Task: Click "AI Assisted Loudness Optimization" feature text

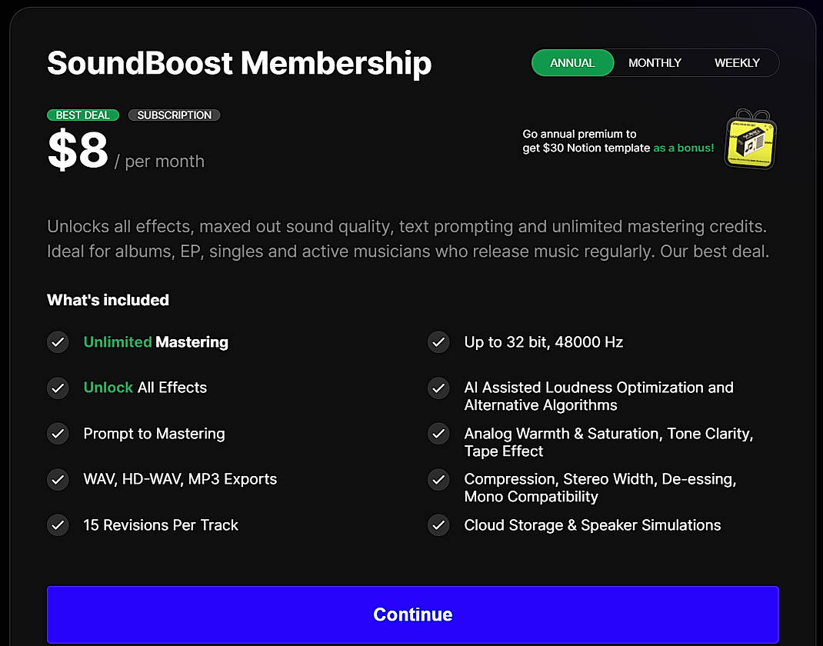Action: (x=599, y=396)
